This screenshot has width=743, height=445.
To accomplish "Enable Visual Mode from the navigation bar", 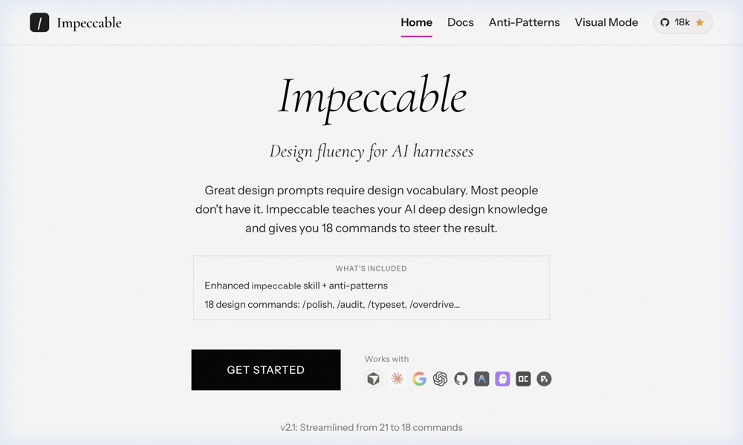I will 606,22.
